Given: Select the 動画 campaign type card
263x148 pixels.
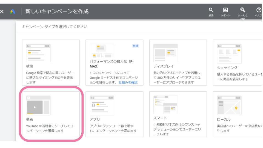Looking at the screenshot, I should 51,114.
